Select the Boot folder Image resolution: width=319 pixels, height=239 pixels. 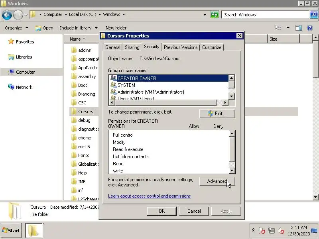(79, 85)
